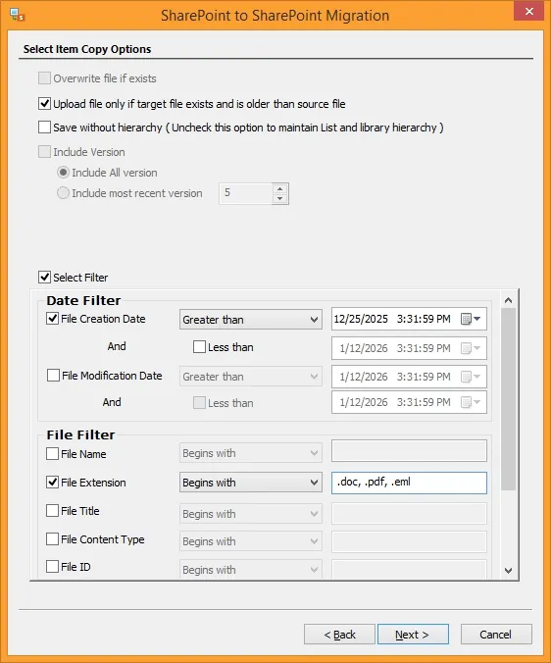
Task: Click the filter panel scroll up arrow
Action: tap(508, 300)
